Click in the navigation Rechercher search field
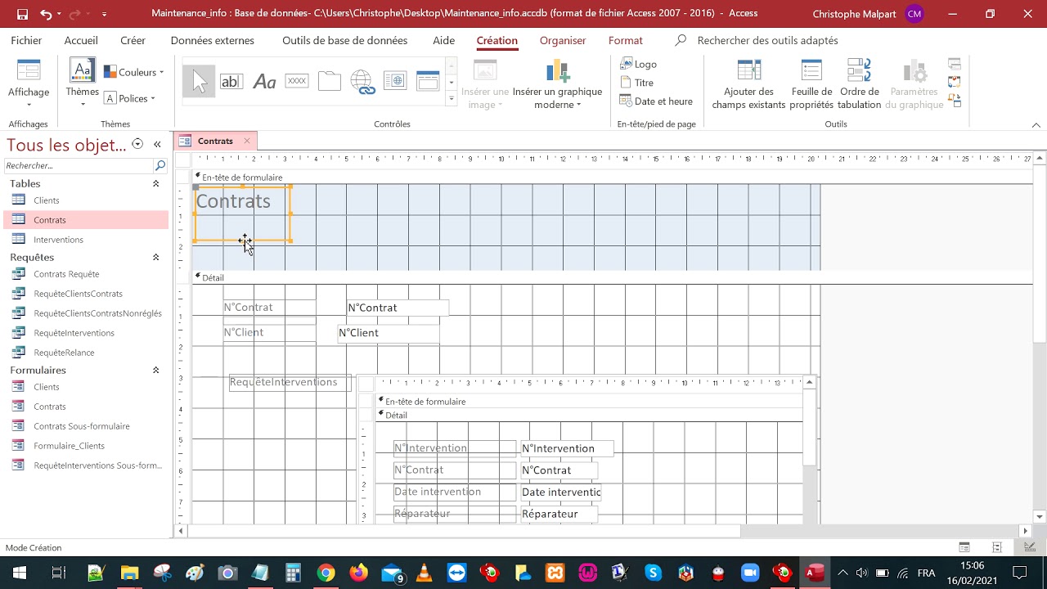This screenshot has height=589, width=1047. (x=79, y=165)
